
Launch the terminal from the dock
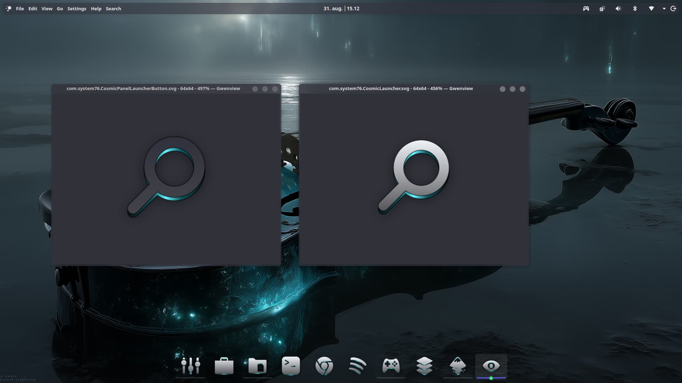click(x=291, y=366)
